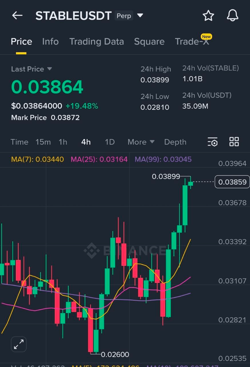Open the MA(7) indicator label
Viewport: 250px width, 367px height.
point(37,159)
